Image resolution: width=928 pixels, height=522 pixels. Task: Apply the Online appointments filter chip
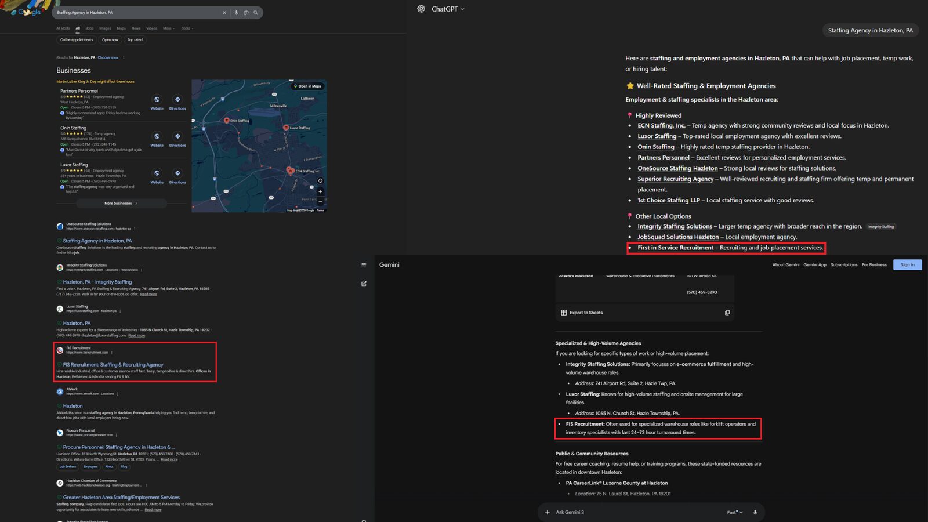point(77,40)
